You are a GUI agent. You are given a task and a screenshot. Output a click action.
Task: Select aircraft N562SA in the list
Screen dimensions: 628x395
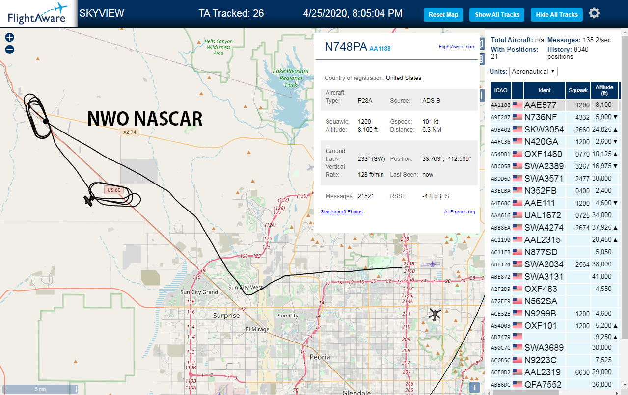[x=541, y=301]
